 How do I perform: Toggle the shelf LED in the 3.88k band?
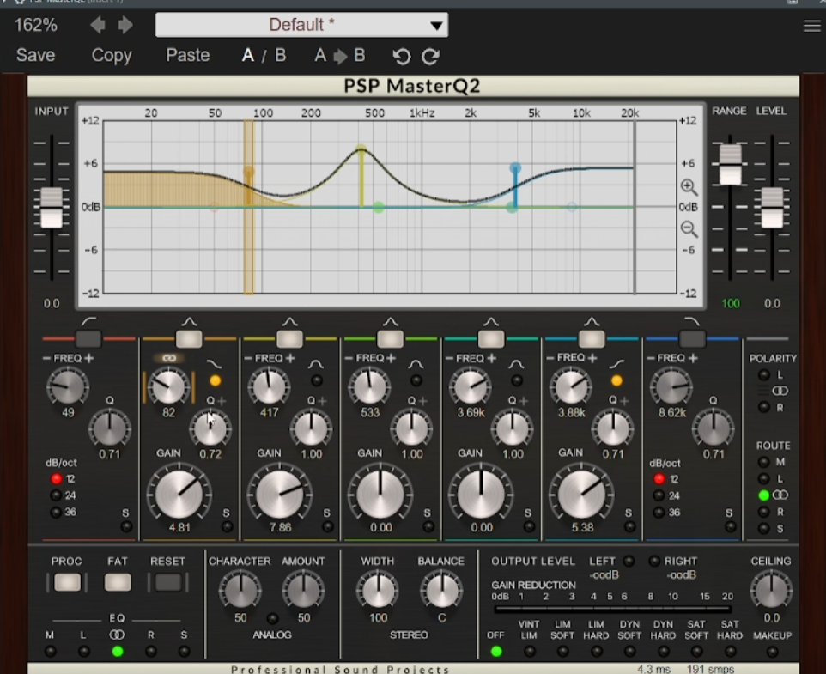(616, 380)
